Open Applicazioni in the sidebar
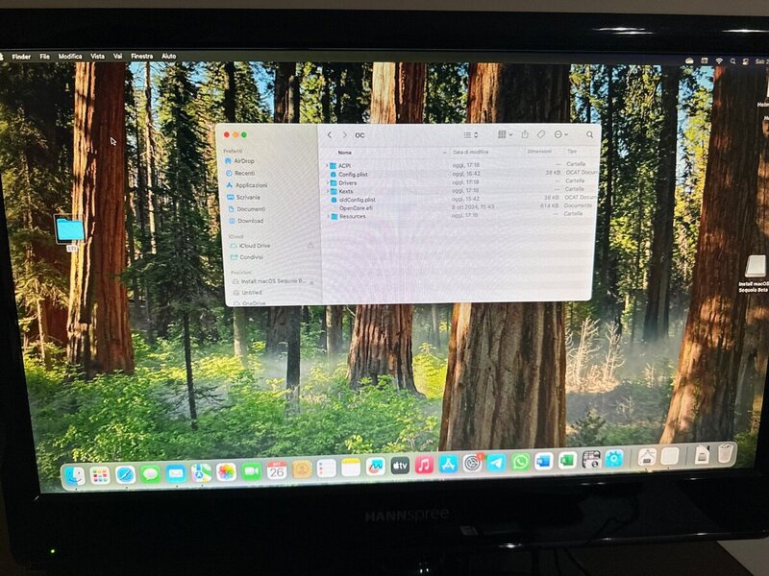 [x=246, y=185]
